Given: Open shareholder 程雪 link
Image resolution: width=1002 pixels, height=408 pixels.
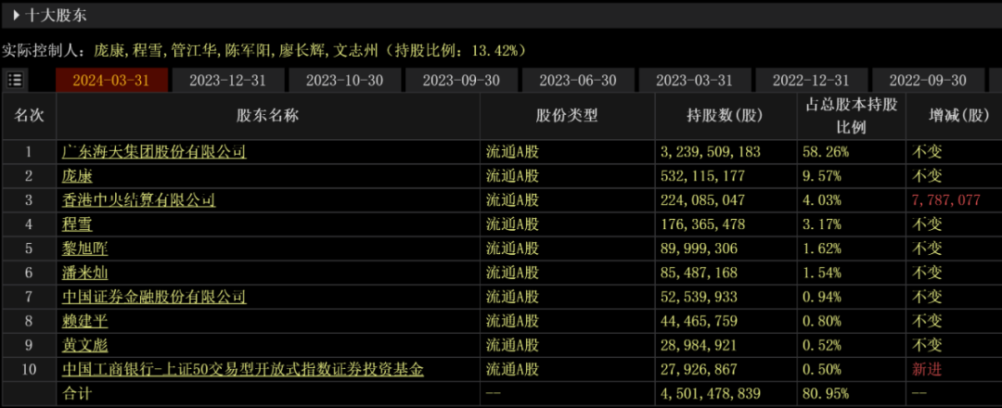Looking at the screenshot, I should click(x=77, y=224).
